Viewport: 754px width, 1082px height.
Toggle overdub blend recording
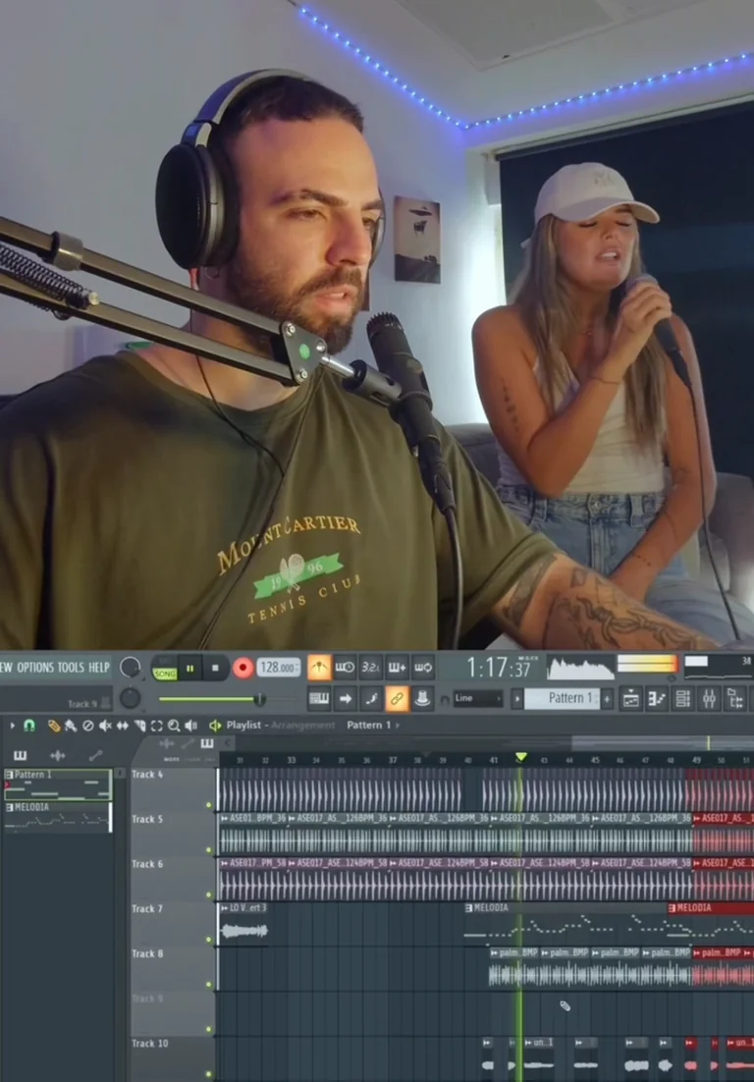point(398,668)
